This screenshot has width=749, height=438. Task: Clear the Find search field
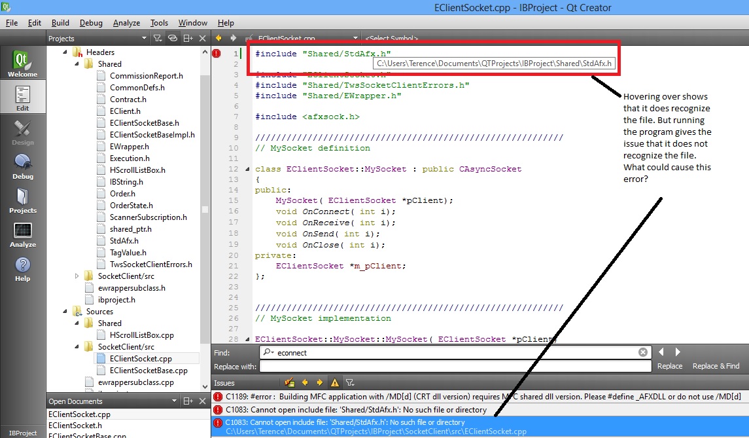point(643,352)
